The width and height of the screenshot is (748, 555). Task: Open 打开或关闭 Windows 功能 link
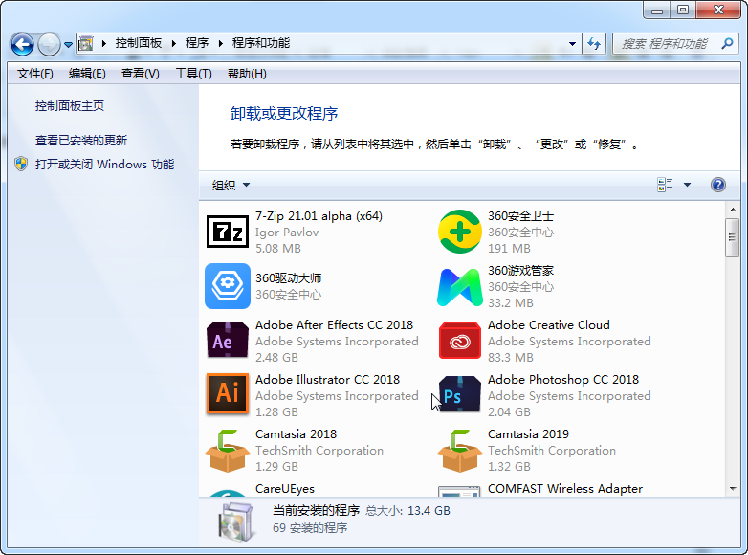point(104,164)
